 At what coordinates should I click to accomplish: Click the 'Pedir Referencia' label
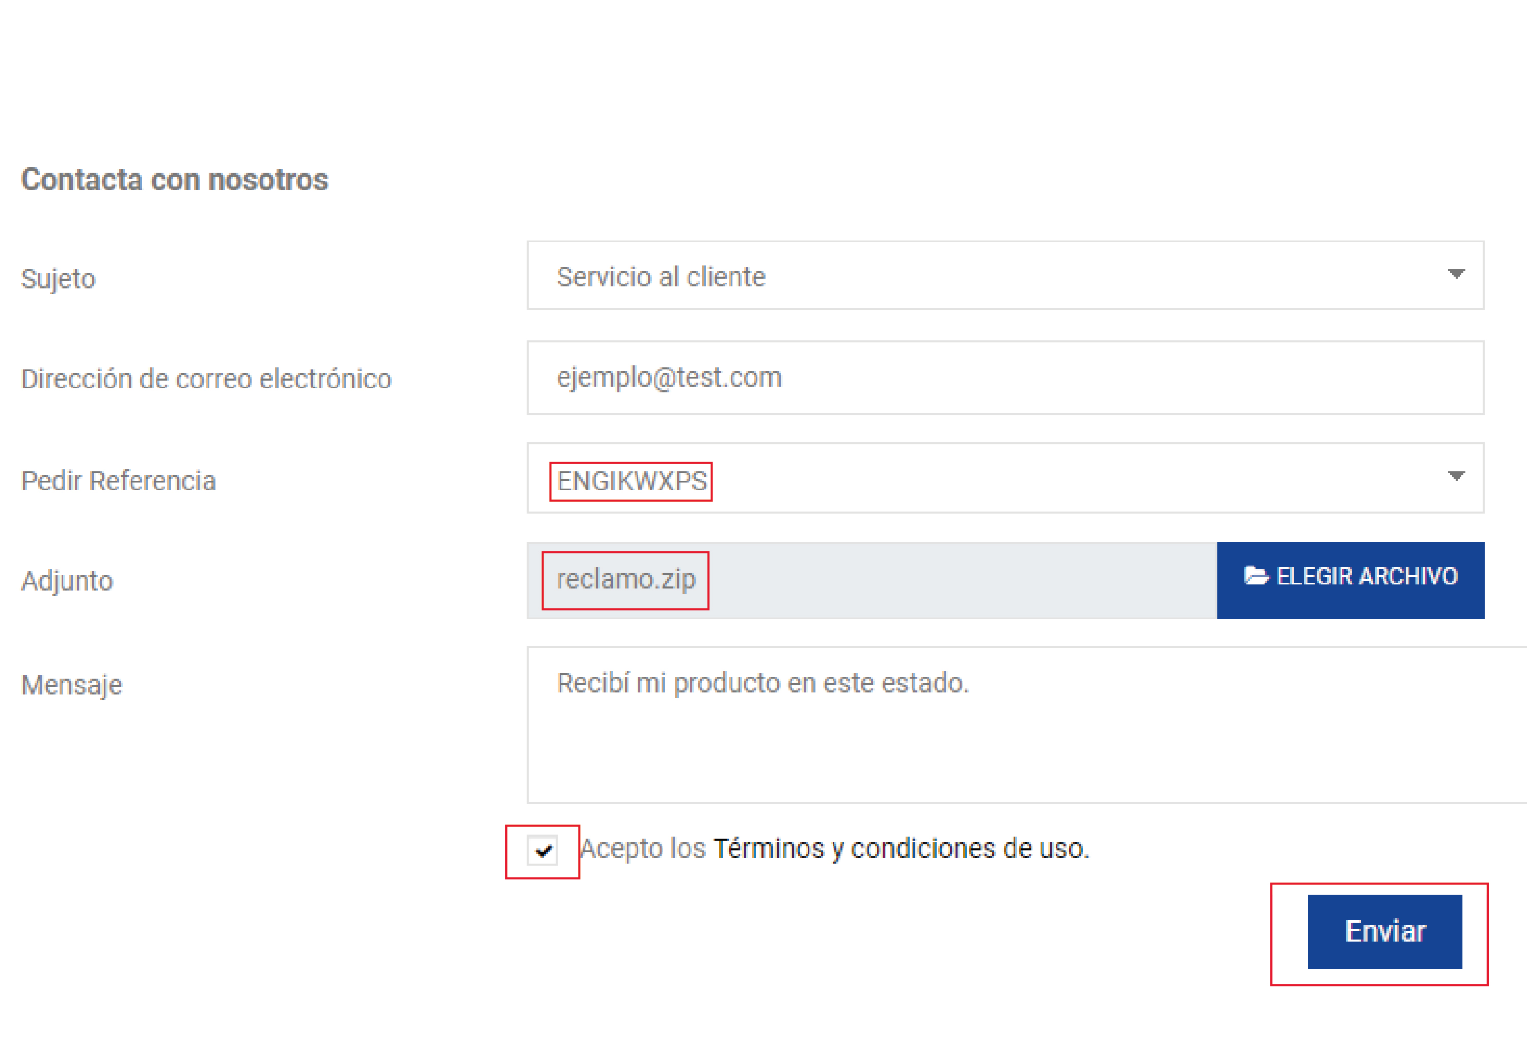tap(118, 481)
